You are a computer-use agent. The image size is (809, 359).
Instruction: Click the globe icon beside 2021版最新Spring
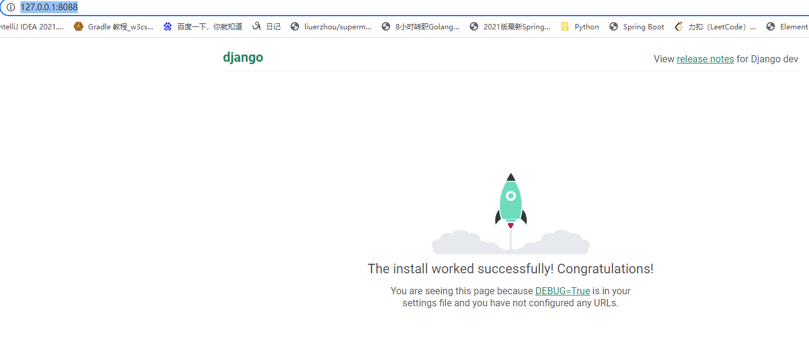pos(474,26)
